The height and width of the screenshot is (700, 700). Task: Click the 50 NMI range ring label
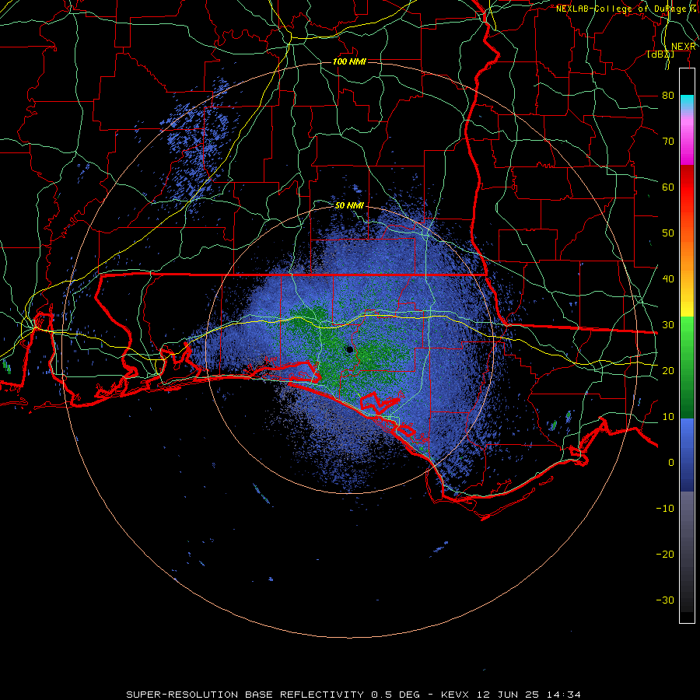pos(349,205)
